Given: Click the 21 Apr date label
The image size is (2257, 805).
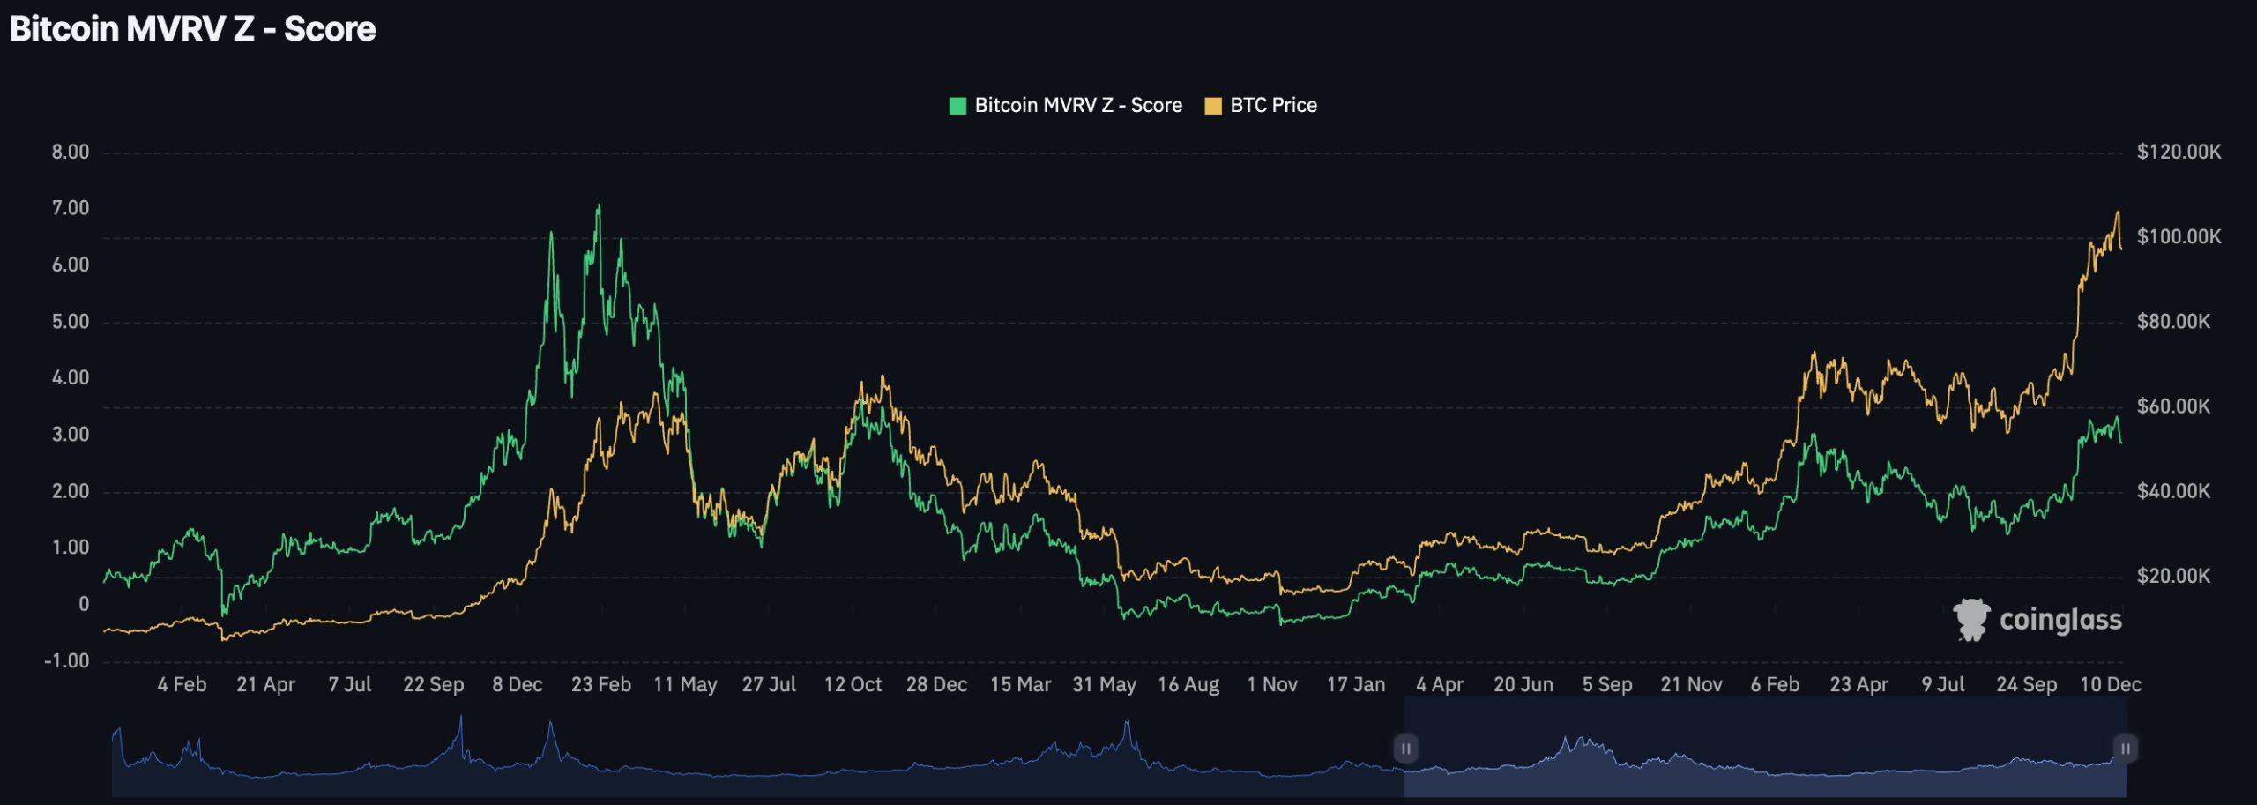Looking at the screenshot, I should (x=265, y=685).
